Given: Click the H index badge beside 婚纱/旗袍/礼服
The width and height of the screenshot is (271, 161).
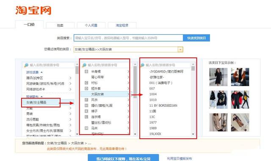Looking at the screenshot, I should pyautogui.click(x=86, y=105).
